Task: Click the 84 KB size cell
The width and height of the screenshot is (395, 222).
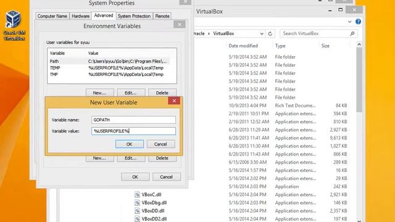Action: click(341, 105)
